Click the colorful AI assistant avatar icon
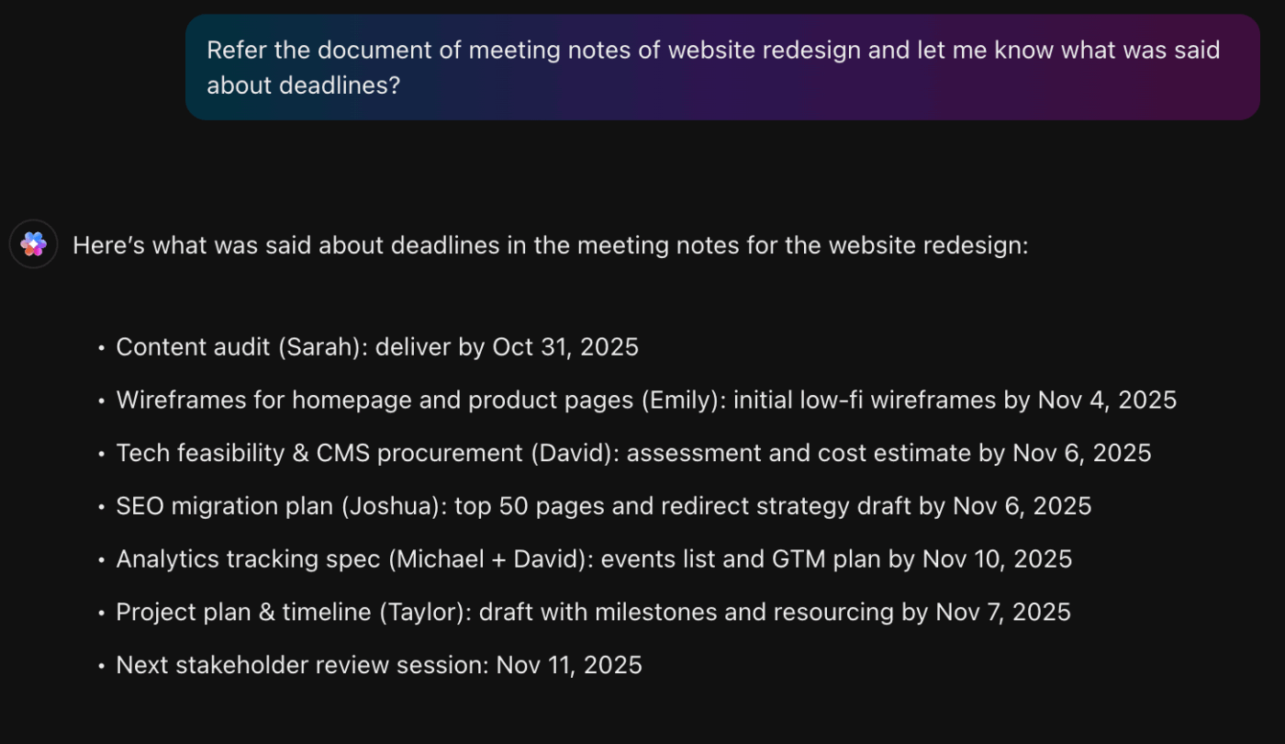 click(34, 244)
